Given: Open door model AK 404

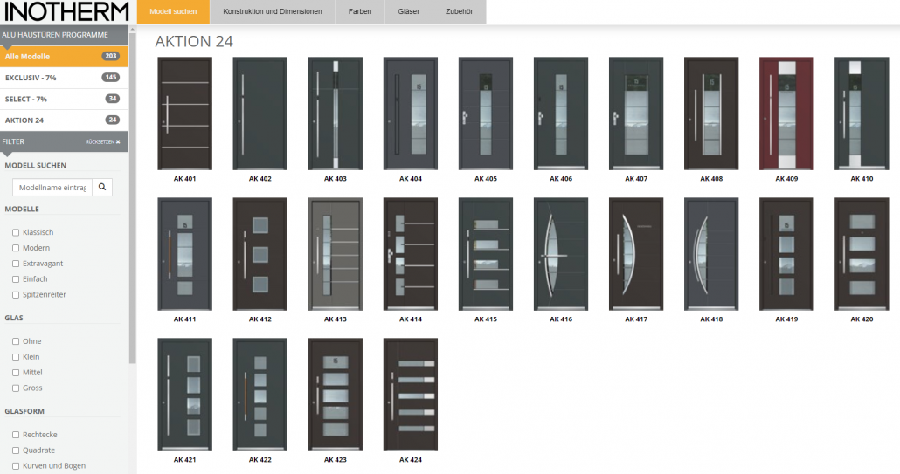Looking at the screenshot, I should tap(411, 113).
